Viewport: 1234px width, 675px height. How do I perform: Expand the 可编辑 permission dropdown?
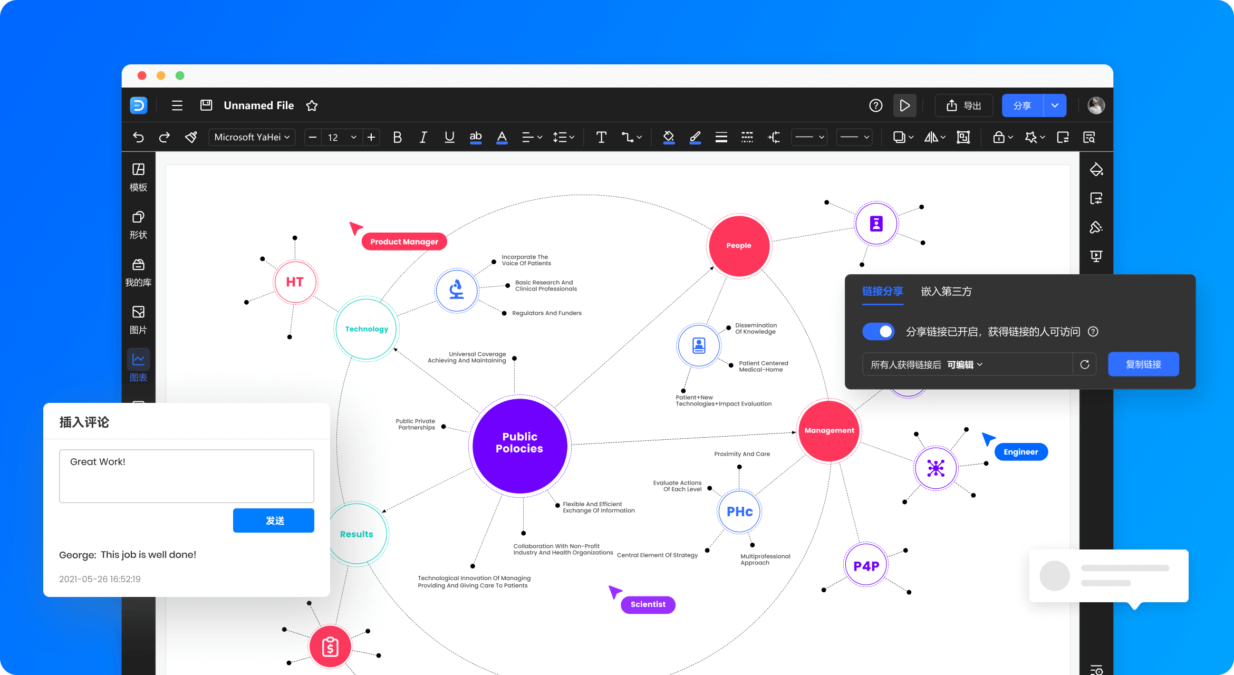(x=965, y=364)
